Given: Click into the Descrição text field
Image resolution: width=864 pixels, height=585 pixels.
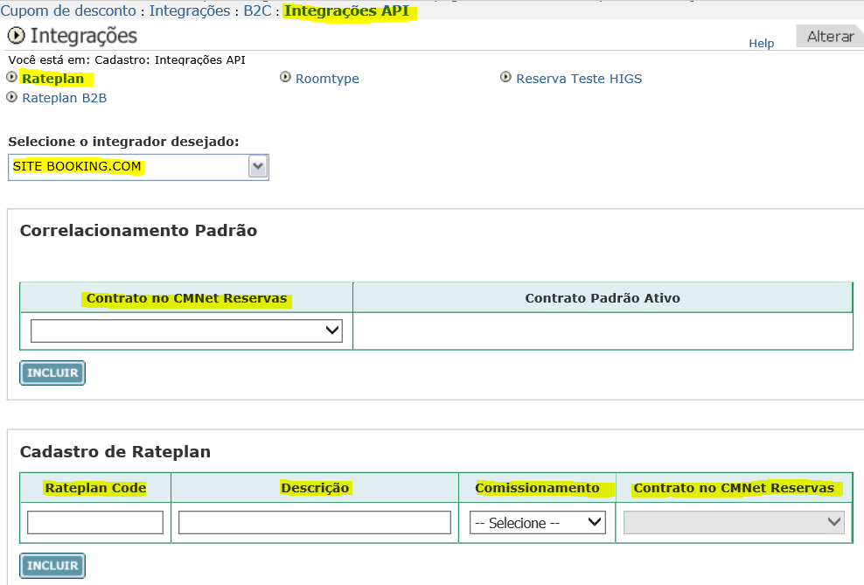Looking at the screenshot, I should click(314, 523).
